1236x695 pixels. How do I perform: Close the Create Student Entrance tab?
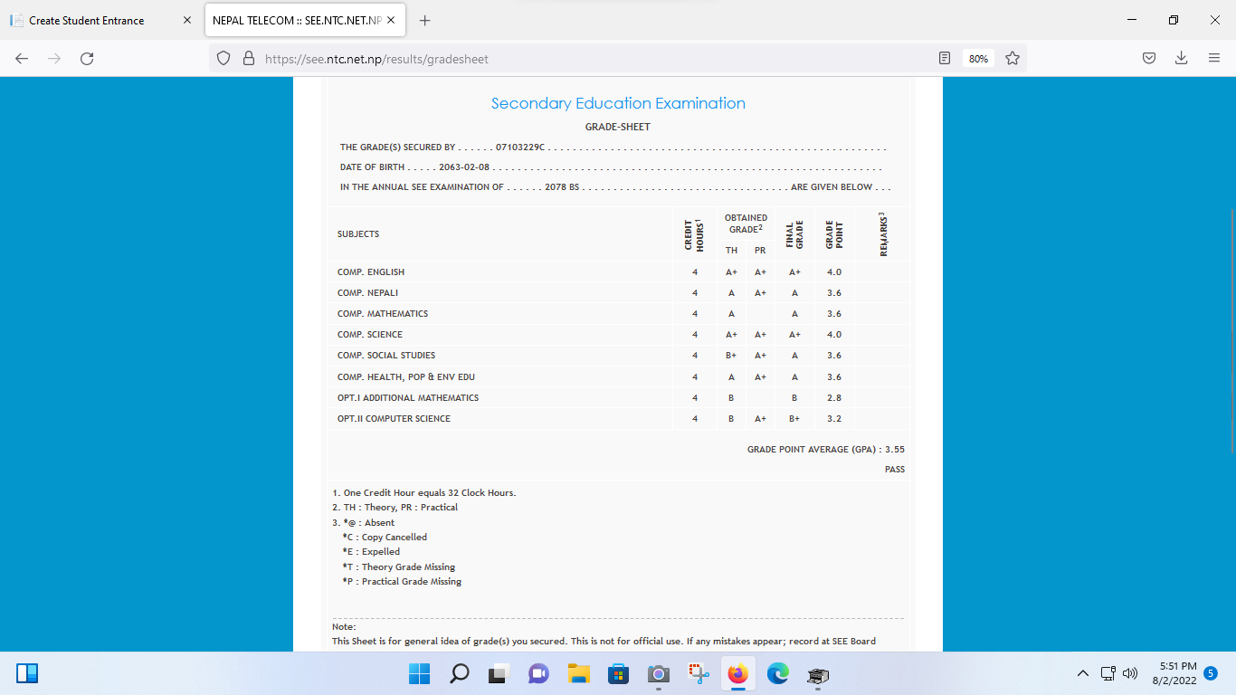coord(187,21)
